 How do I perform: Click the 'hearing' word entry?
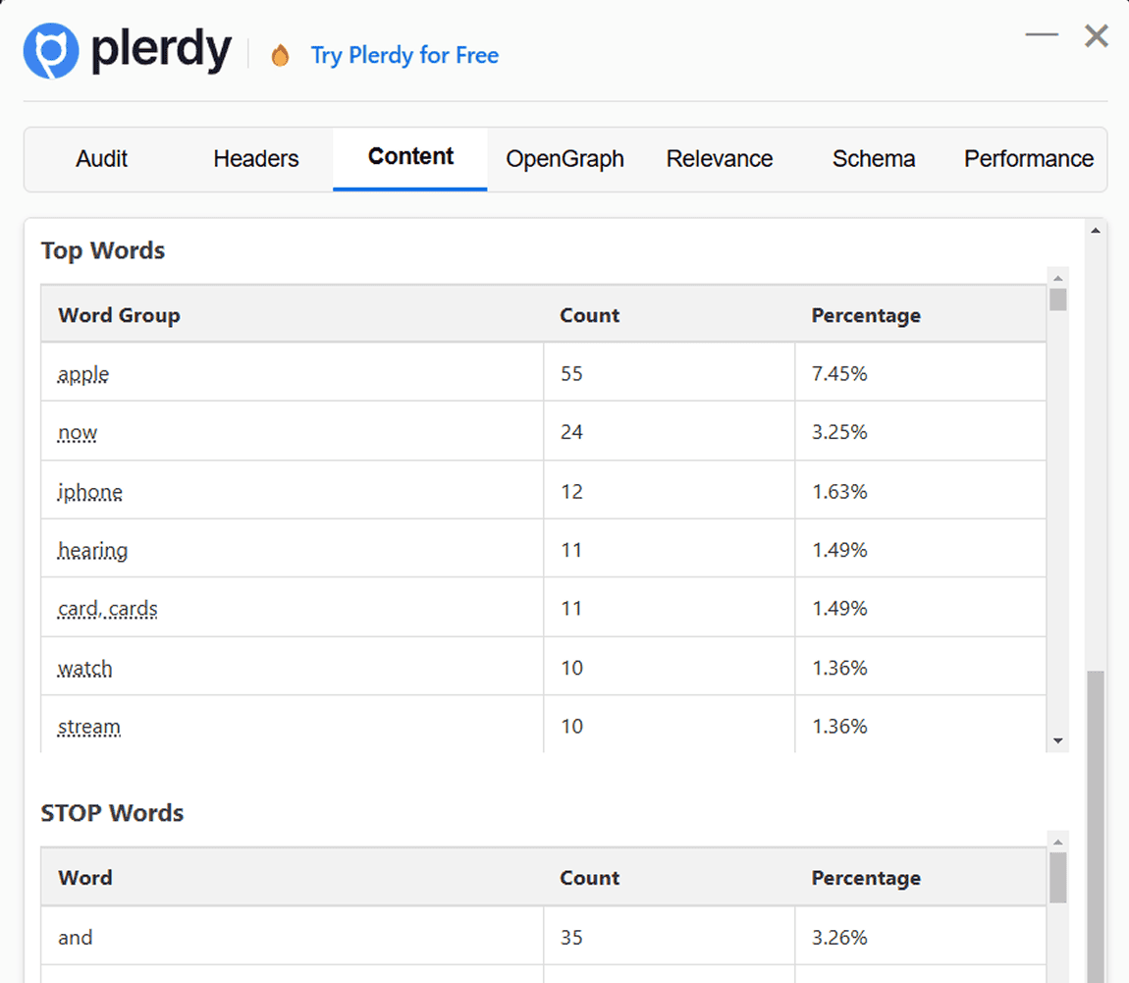93,551
